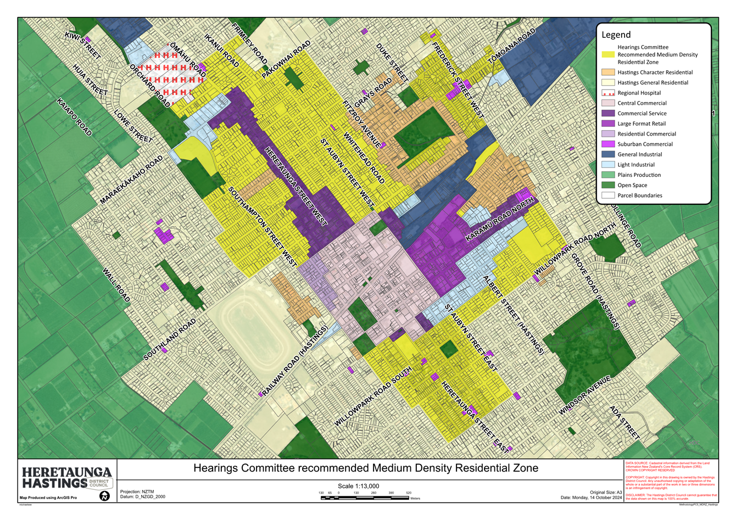The image size is (736, 520).
Task: Select the yellow Medium Density Residential Zone swatch
Action: 607,54
